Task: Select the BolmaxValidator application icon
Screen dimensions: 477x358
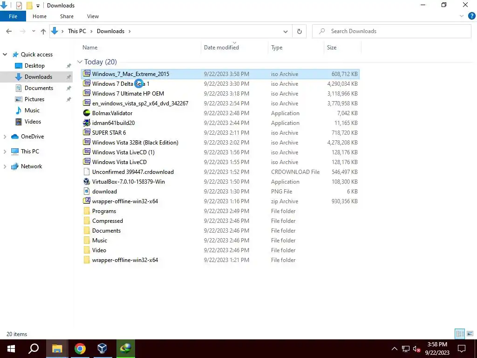Action: [x=87, y=113]
